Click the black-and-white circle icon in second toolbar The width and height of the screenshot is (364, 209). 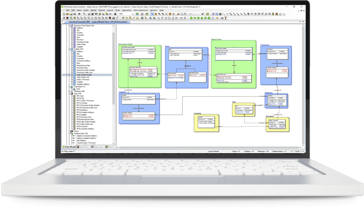[114, 17]
